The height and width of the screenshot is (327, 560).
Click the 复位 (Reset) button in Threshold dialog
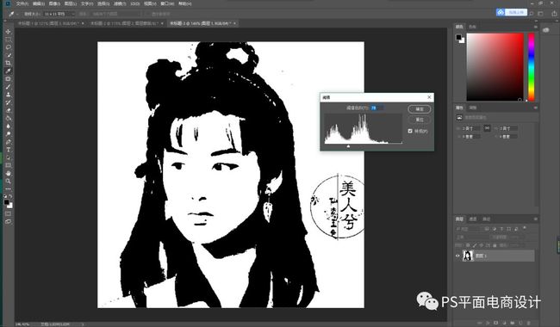pyautogui.click(x=420, y=120)
